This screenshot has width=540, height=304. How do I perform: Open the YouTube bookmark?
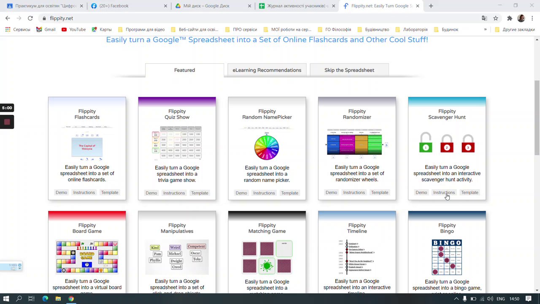(73, 30)
